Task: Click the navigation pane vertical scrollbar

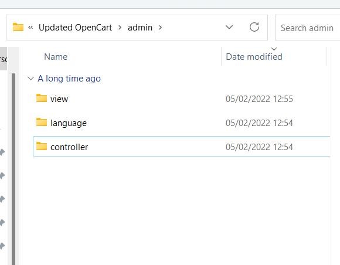Action: pos(13,169)
